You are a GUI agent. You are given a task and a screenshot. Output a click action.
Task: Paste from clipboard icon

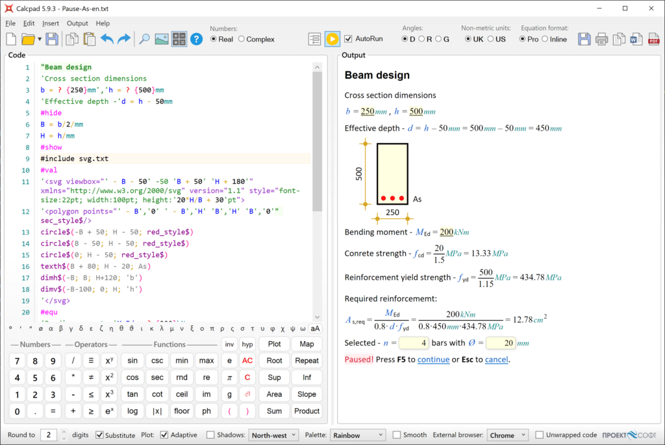tap(89, 40)
